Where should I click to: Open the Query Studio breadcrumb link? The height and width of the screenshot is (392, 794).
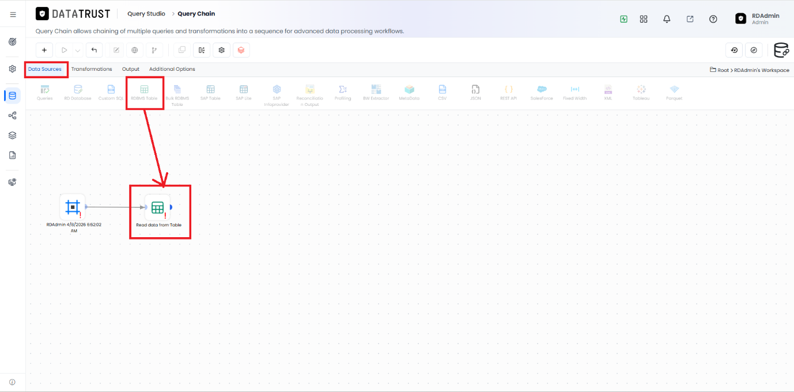(146, 13)
